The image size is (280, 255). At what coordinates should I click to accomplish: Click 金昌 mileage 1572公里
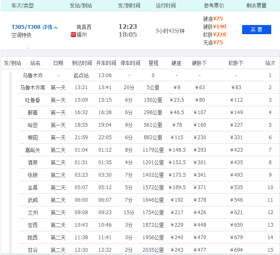pyautogui.click(x=153, y=187)
